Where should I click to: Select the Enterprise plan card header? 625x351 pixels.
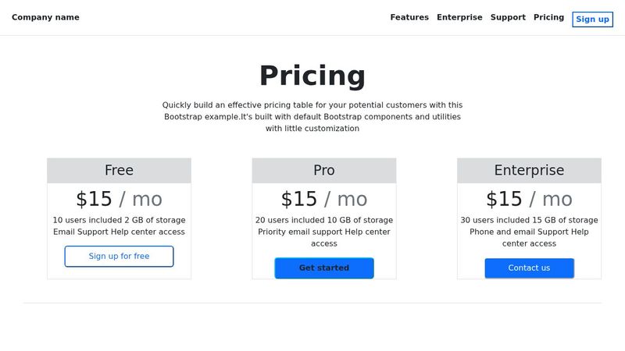[529, 170]
